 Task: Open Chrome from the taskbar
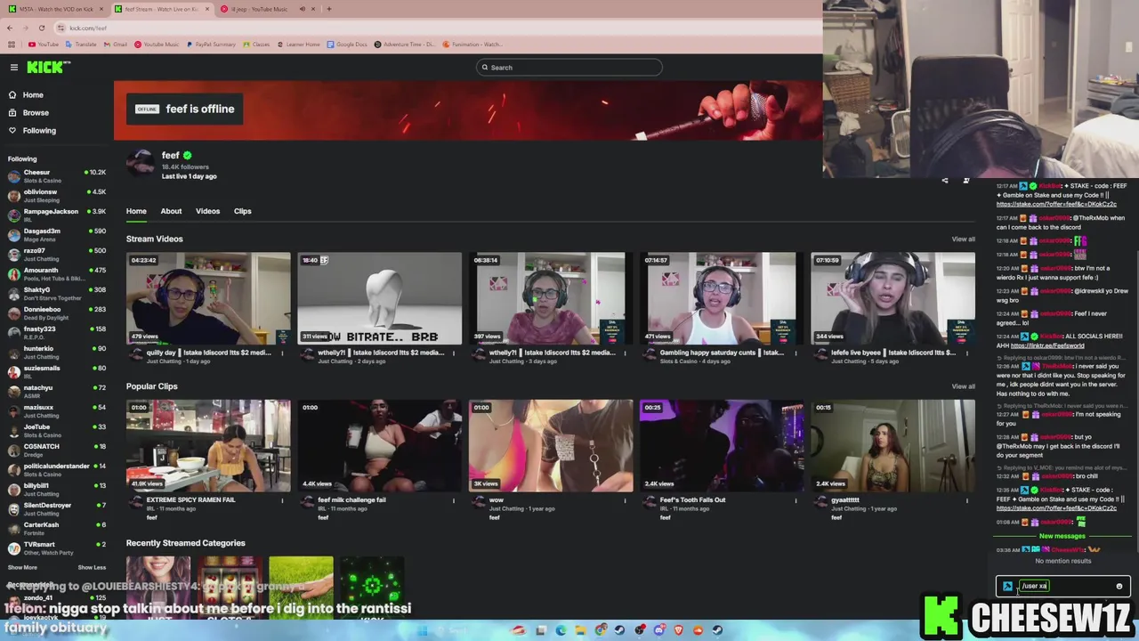pos(601,630)
